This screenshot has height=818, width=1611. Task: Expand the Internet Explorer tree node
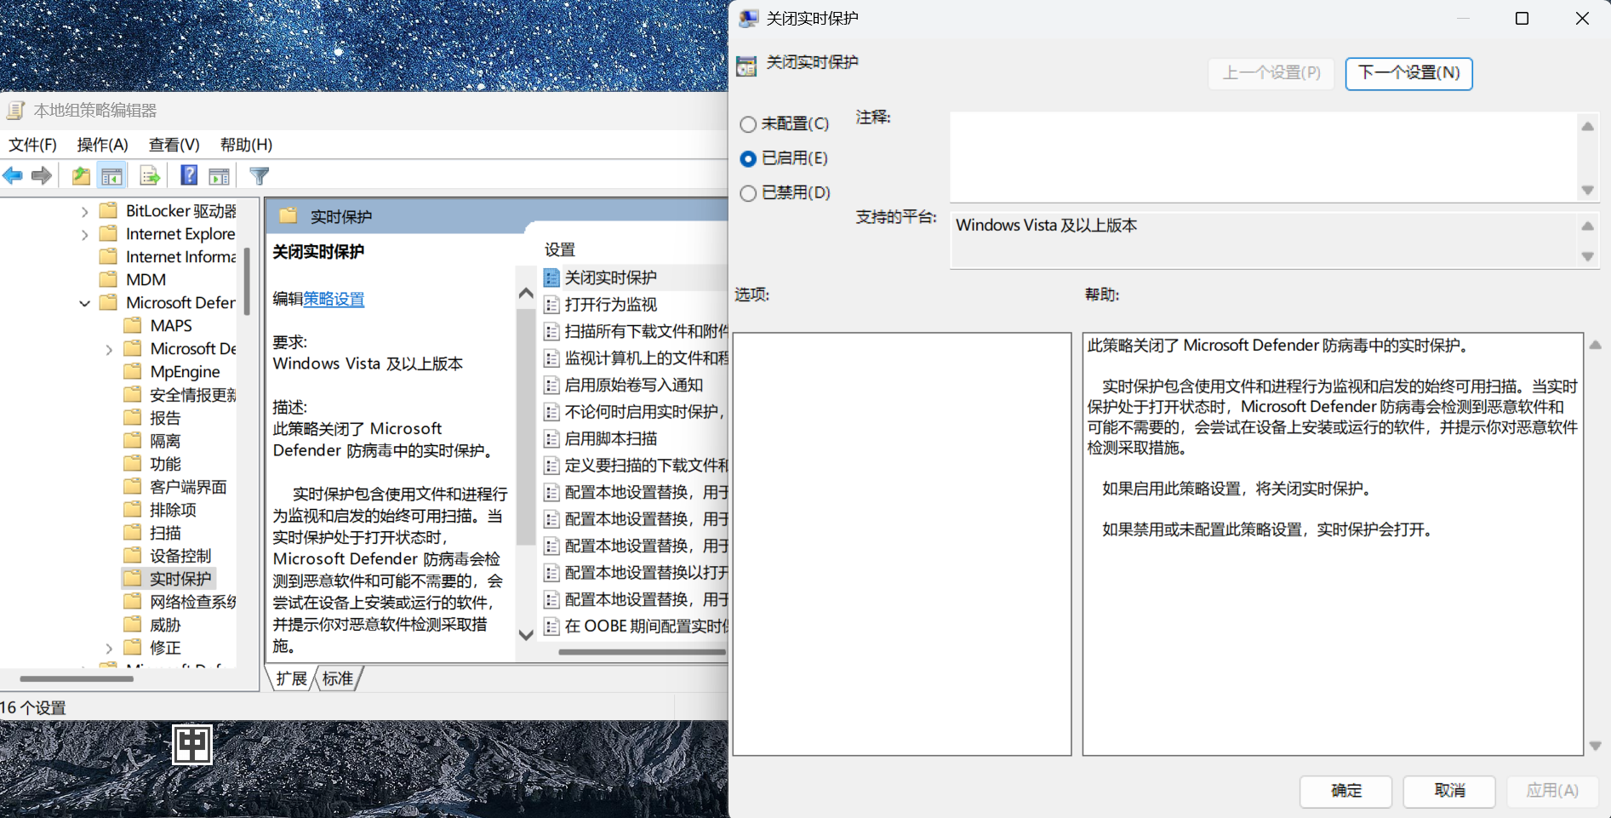pos(84,234)
